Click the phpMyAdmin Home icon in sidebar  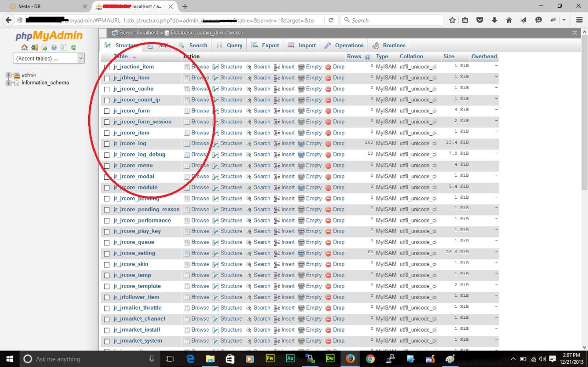[25, 48]
